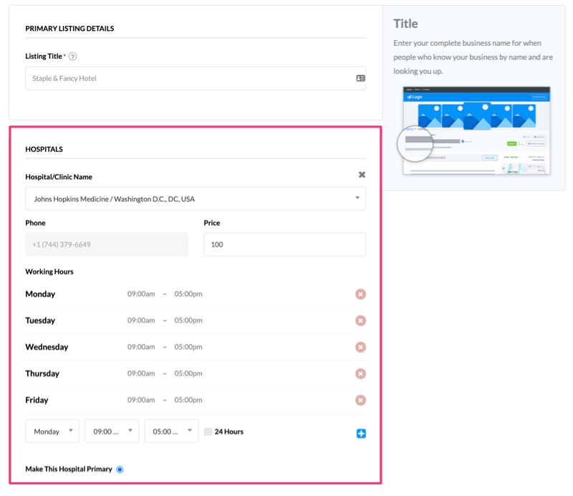Image resolution: width=573 pixels, height=496 pixels.
Task: Focus the Listing Title input field
Action: coord(196,78)
